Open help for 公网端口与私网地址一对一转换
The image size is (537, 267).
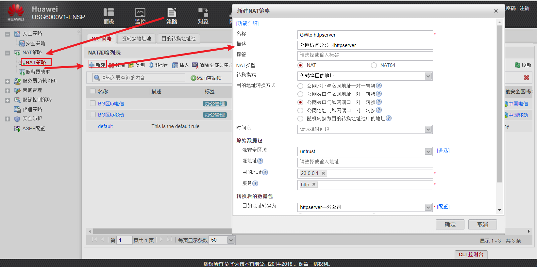pos(379,94)
